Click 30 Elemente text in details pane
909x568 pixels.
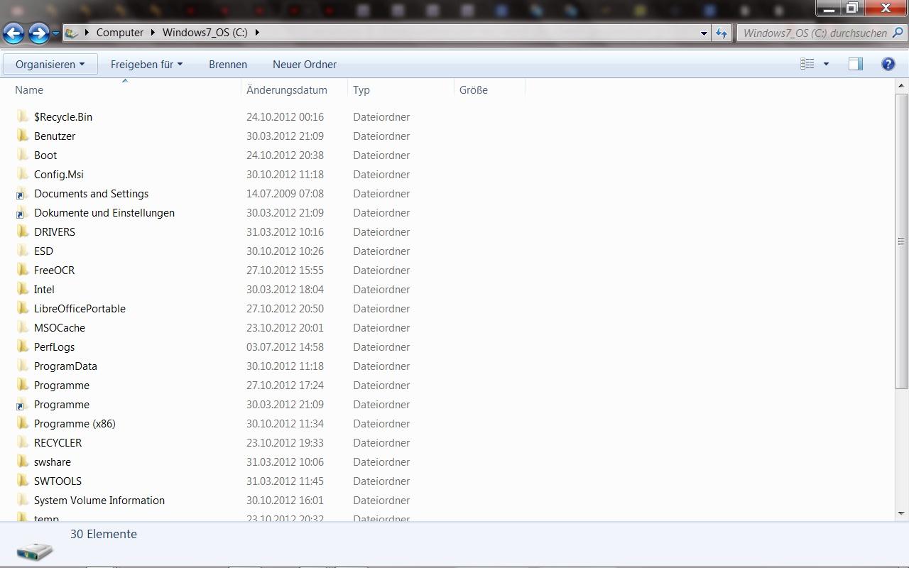tap(104, 534)
